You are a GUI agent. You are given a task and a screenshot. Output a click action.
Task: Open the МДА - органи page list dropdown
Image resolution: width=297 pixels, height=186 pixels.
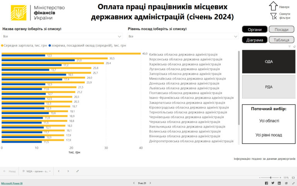pos(37,171)
